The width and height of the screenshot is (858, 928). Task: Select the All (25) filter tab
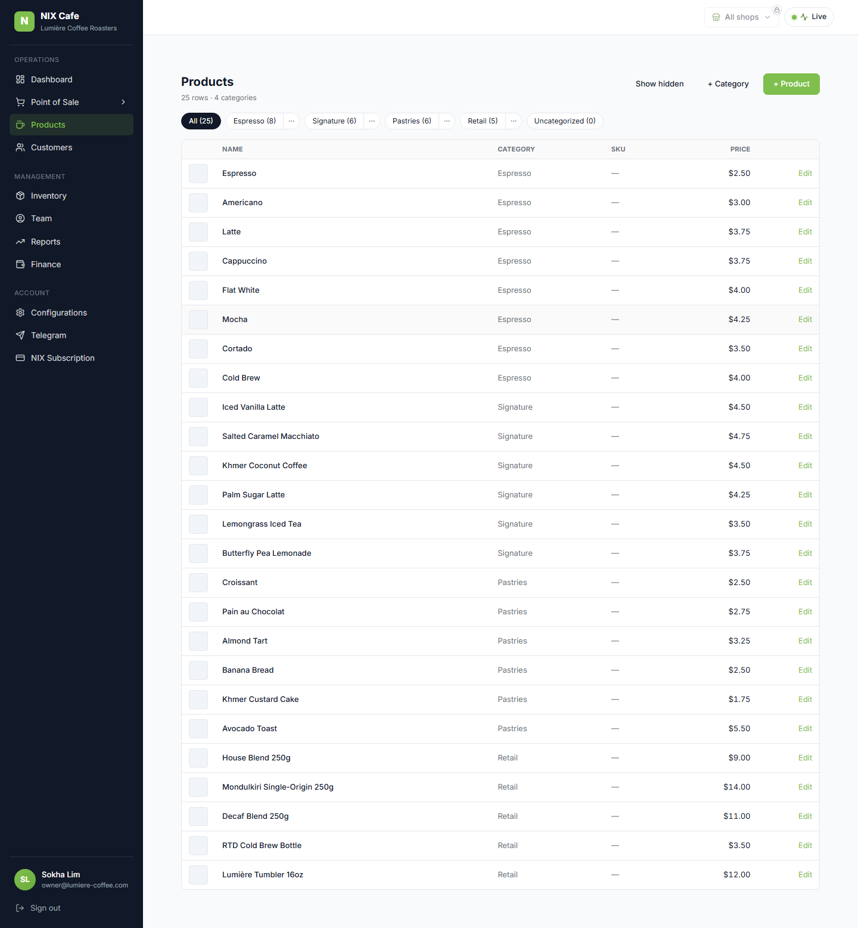click(x=201, y=121)
